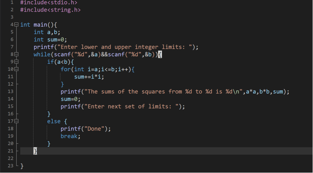Image resolution: width=313 pixels, height=173 pixels.
Task: Click the printf The sums of the squares line
Action: click(175, 92)
